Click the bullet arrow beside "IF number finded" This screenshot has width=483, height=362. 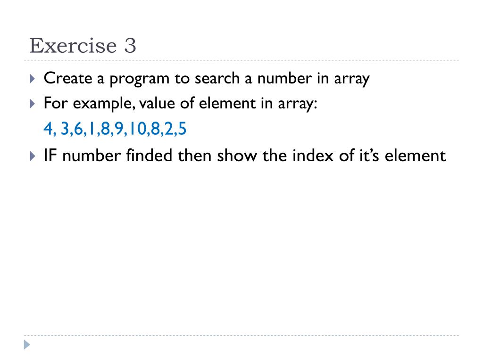click(33, 156)
